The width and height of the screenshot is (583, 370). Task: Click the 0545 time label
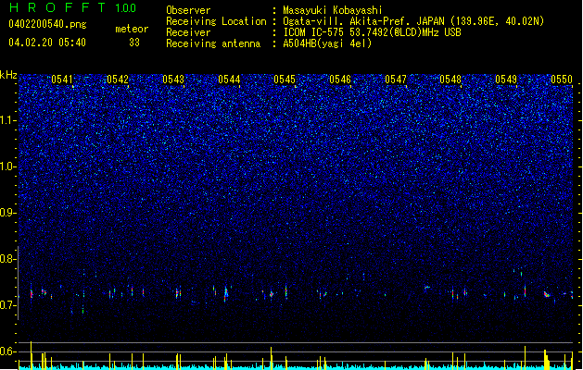coord(285,80)
